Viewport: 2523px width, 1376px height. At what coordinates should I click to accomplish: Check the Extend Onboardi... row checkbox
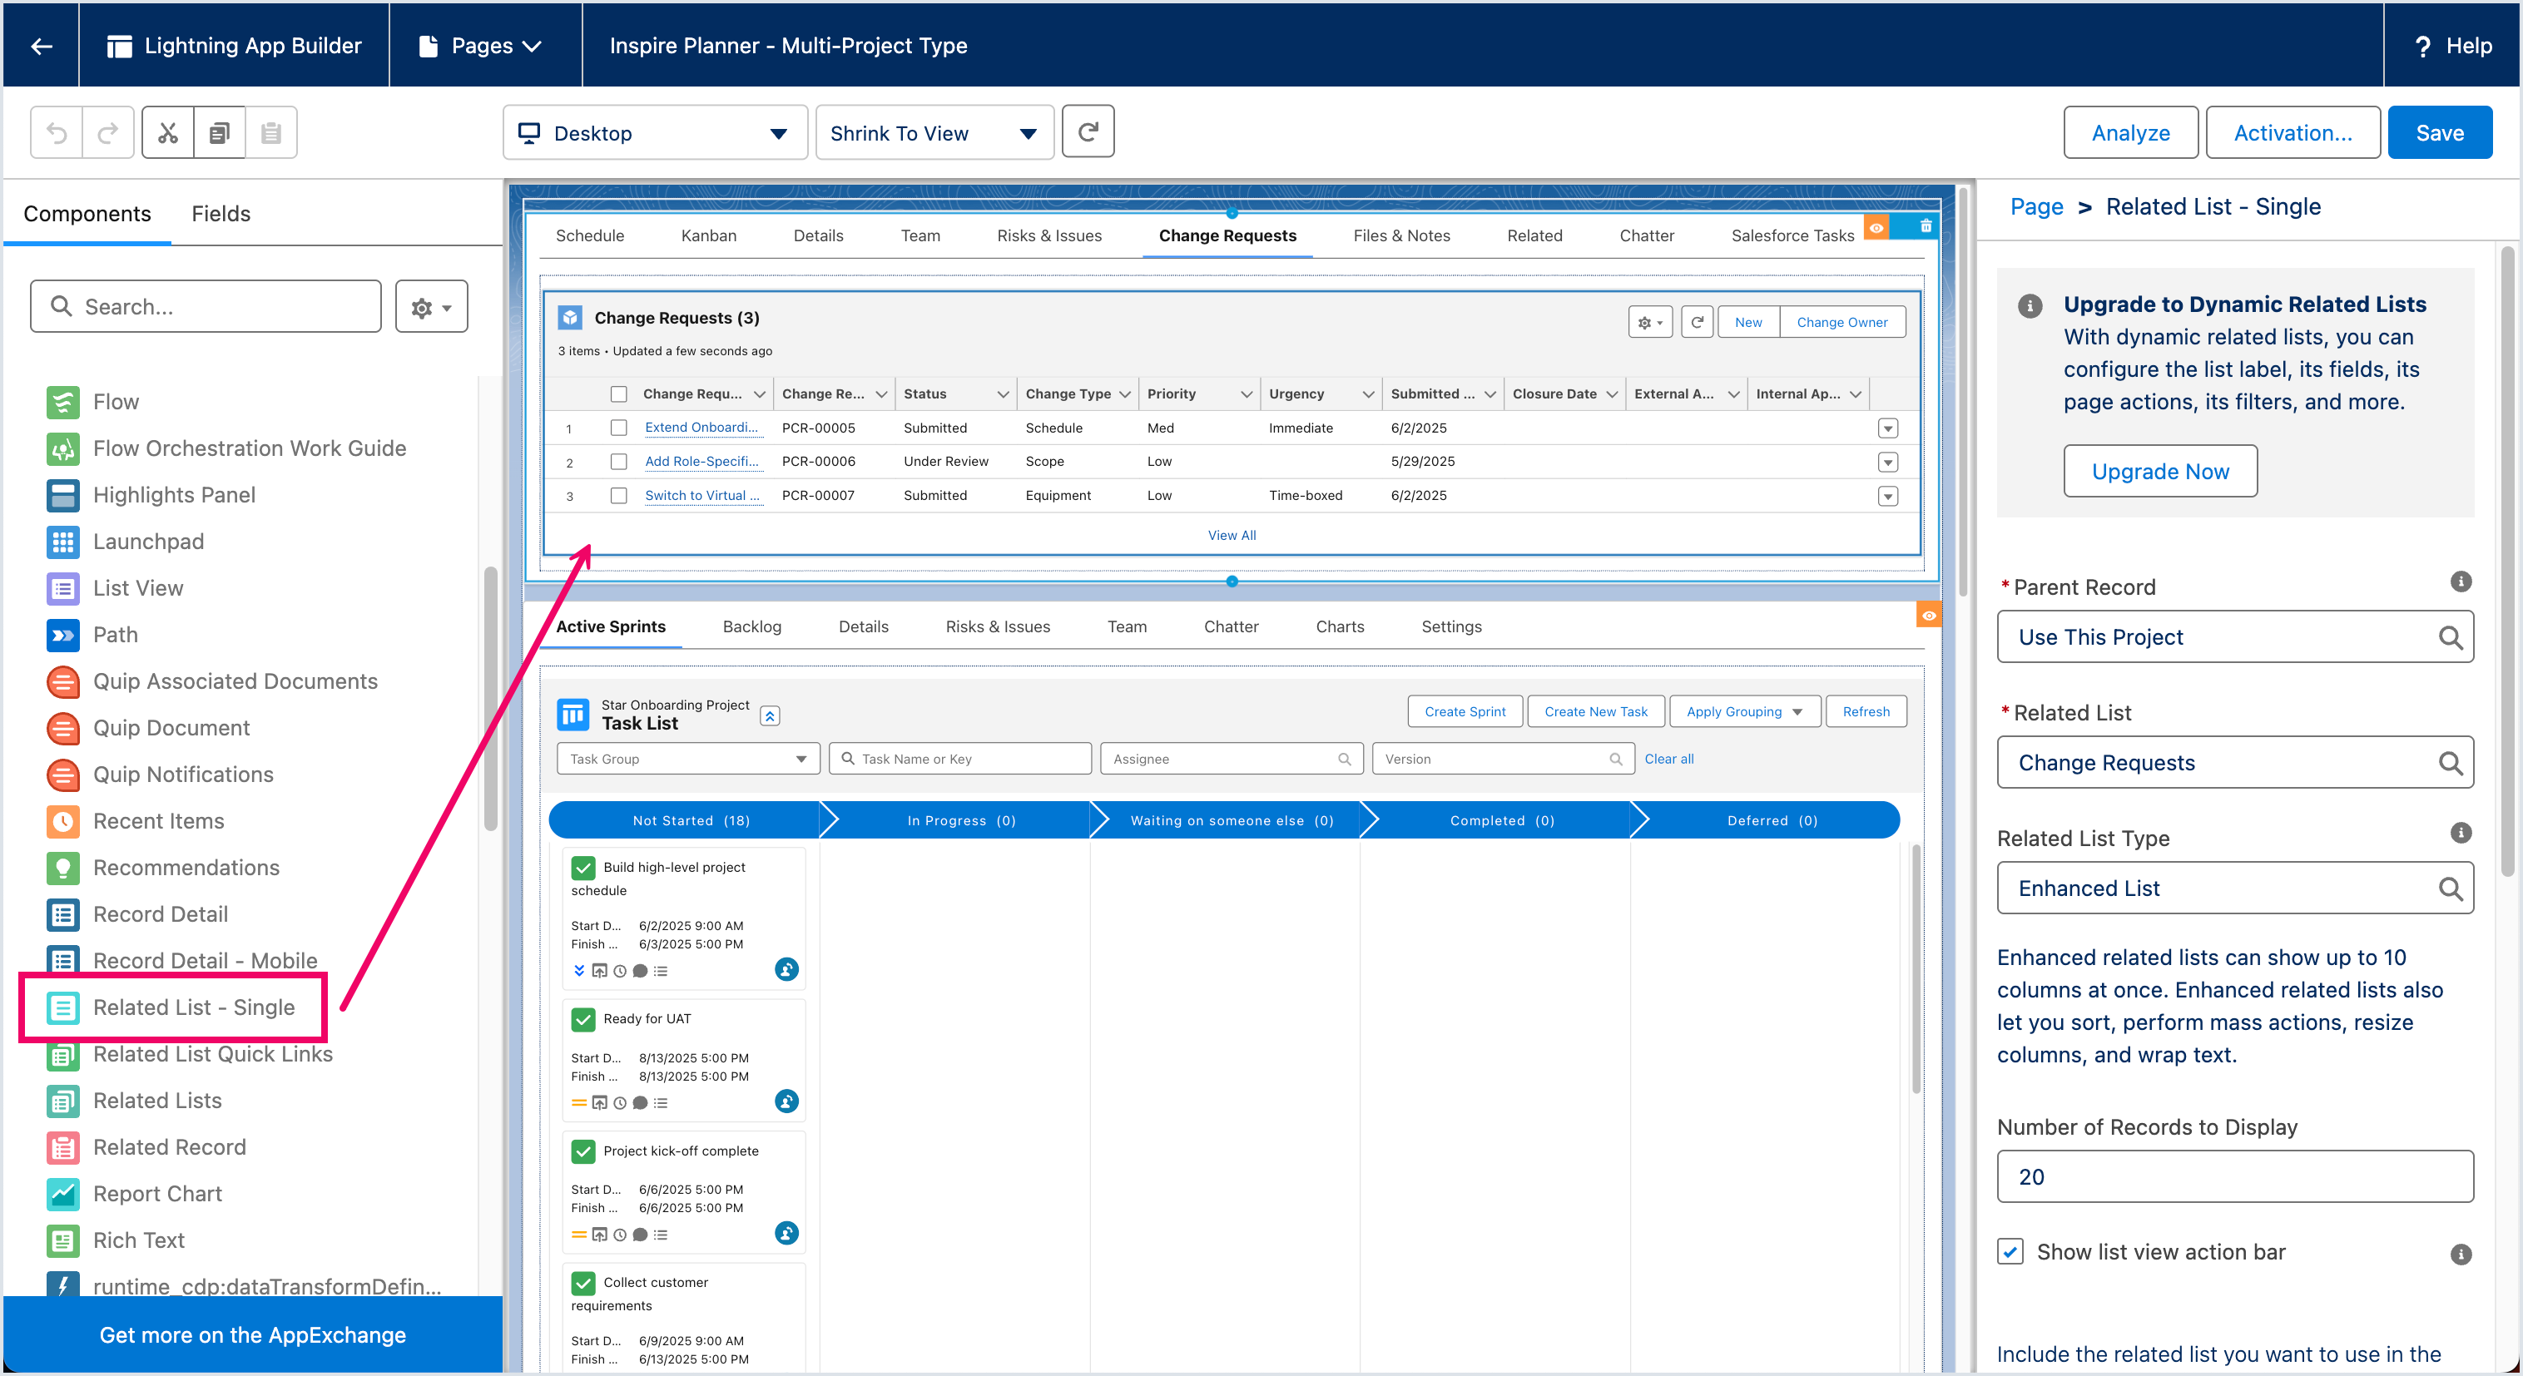(x=618, y=428)
